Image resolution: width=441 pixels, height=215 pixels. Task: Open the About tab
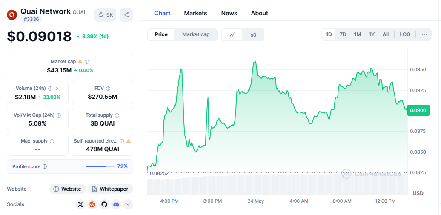tap(260, 14)
